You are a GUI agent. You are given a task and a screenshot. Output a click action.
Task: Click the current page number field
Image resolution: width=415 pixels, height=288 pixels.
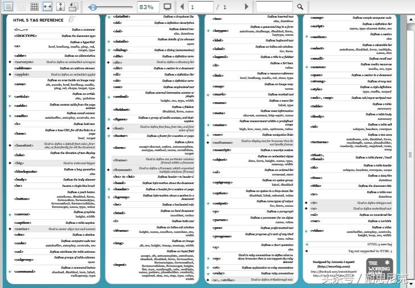pos(201,7)
